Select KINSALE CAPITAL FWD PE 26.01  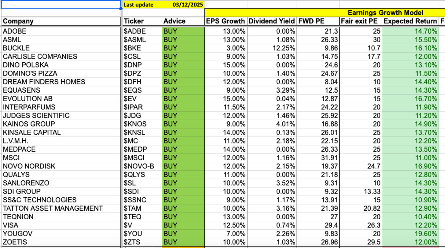(318, 132)
